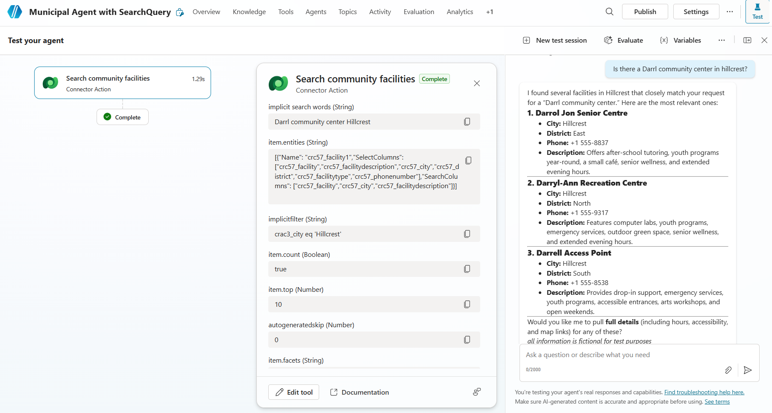This screenshot has width=772, height=413.
Task: Close the Search community facilities panel
Action: pos(477,83)
